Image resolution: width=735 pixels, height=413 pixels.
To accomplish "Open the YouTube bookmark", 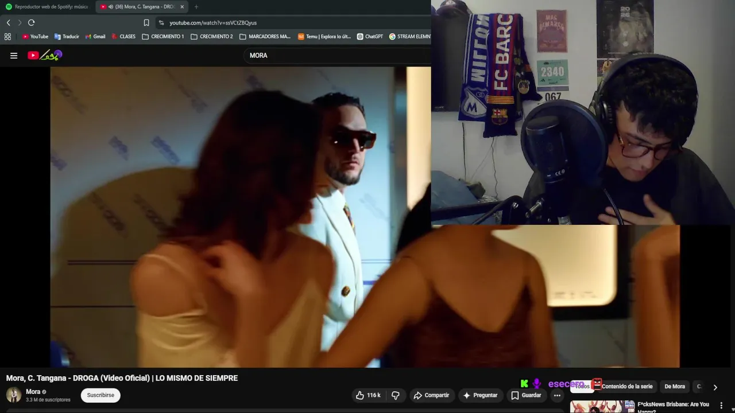I will click(35, 36).
